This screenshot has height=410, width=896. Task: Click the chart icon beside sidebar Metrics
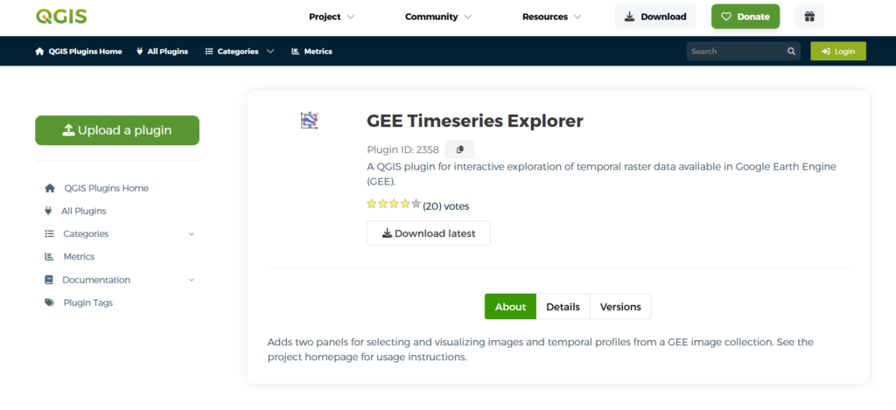(x=49, y=257)
